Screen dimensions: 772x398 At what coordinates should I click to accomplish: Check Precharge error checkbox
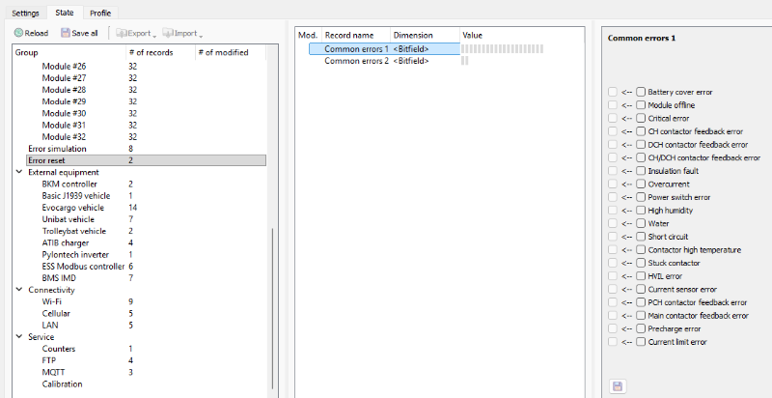(641, 328)
